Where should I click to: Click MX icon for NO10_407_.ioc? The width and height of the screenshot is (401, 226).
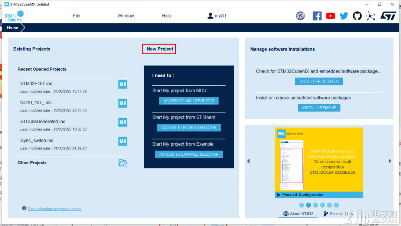[x=123, y=103]
